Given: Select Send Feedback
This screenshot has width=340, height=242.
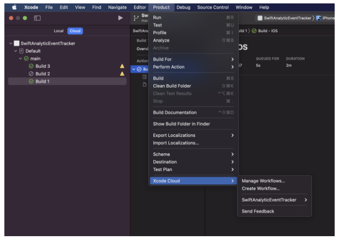Looking at the screenshot, I should click(x=274, y=211).
